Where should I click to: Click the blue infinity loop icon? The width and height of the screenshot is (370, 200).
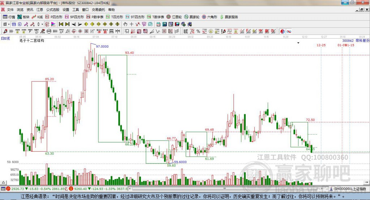point(289,31)
